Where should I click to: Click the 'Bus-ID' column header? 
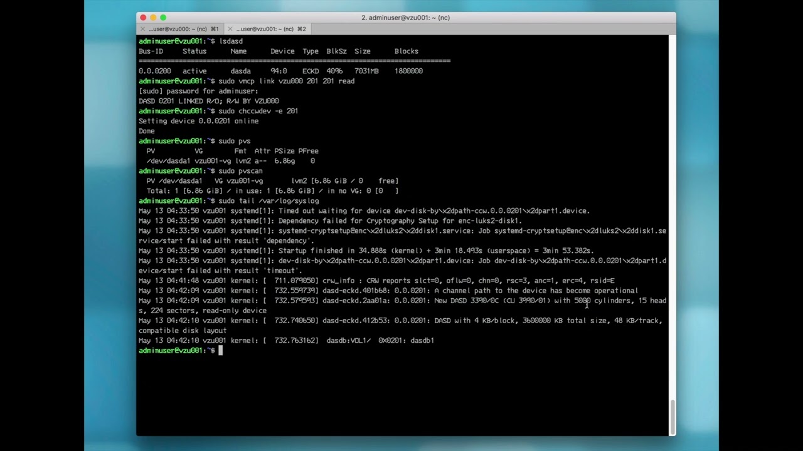[151, 51]
